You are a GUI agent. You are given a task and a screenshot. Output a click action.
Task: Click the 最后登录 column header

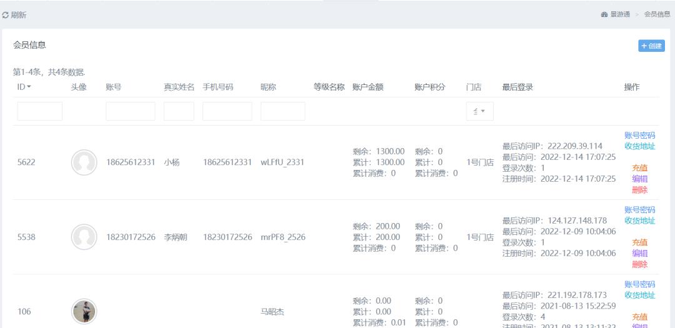[517, 87]
